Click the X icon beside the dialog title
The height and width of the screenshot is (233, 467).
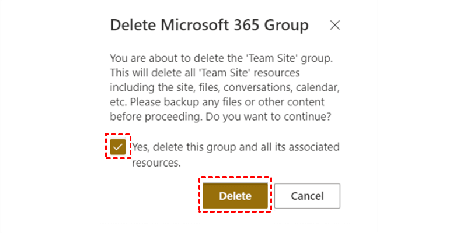(334, 26)
